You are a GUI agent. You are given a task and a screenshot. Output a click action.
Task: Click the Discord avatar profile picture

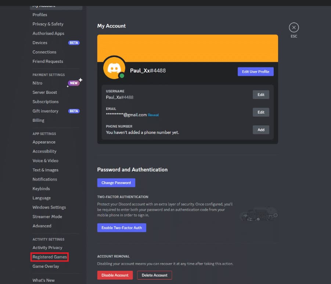(114, 68)
